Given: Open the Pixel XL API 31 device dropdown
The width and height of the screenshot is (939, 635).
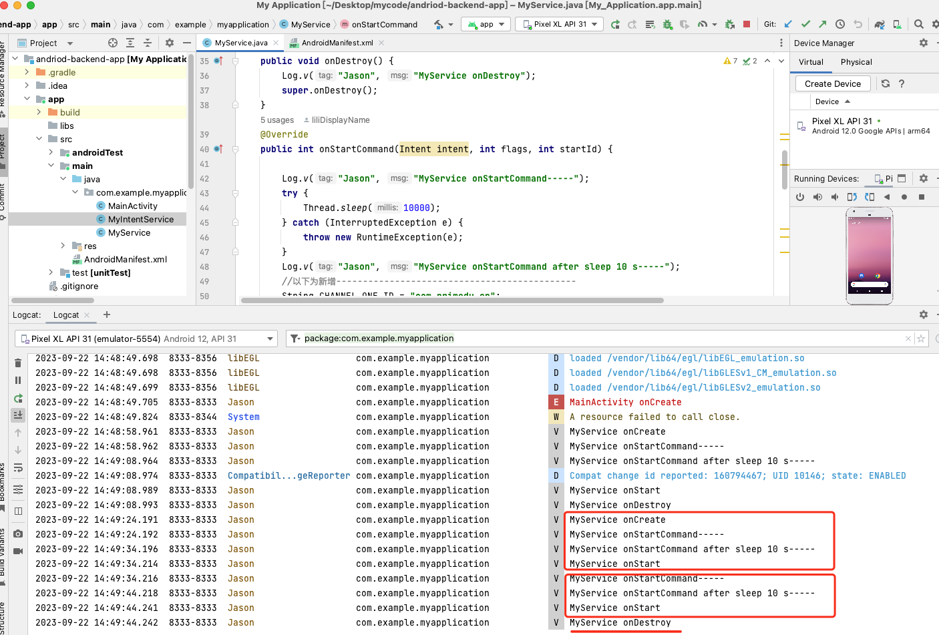Looking at the screenshot, I should tap(560, 24).
